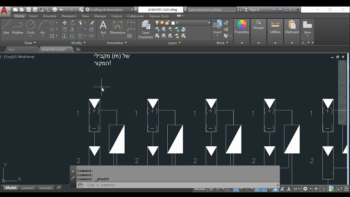Open the Parametric ribbon tab
The width and height of the screenshot is (350, 197).
[x=69, y=16]
